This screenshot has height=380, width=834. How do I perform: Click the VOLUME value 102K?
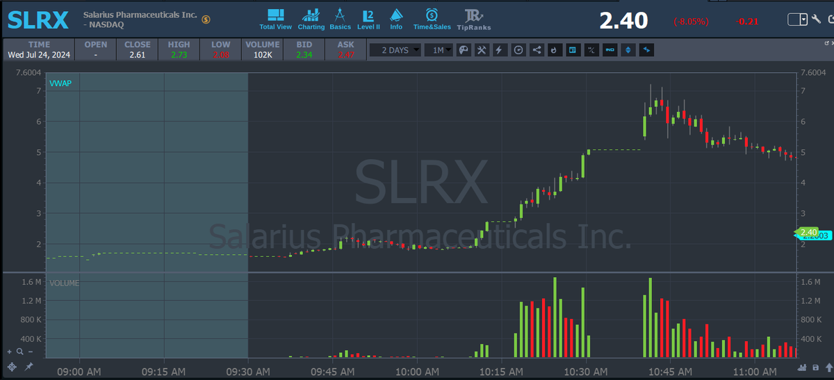click(x=262, y=54)
